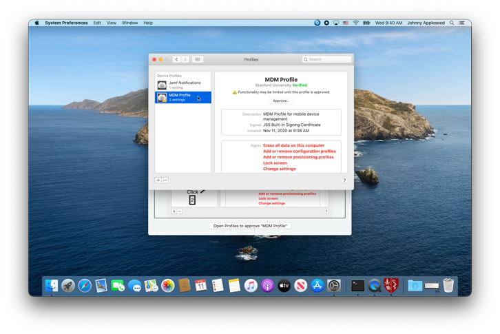Open Safari compass icon in Dock
The image size is (500, 334).
pyautogui.click(x=85, y=286)
